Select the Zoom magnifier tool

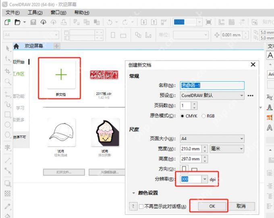pyautogui.click(x=8, y=81)
